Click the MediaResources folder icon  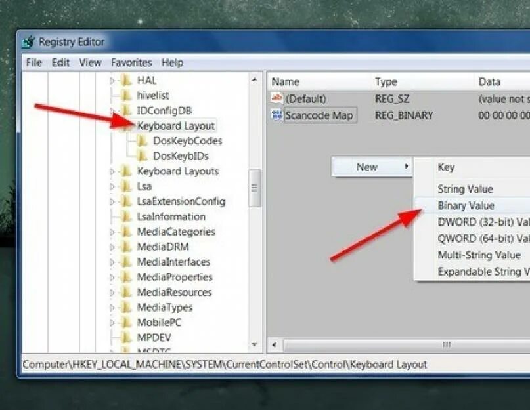point(126,292)
